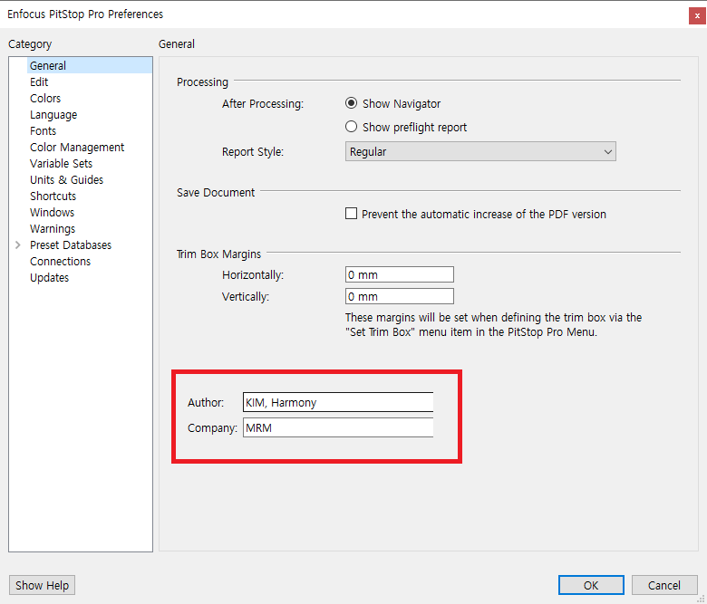Click the Company text field
The image size is (707, 604).
coord(337,427)
